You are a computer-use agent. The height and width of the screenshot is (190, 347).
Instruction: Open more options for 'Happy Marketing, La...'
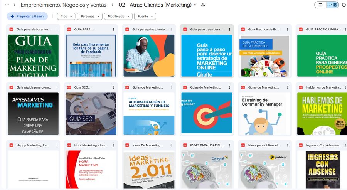pyautogui.click(x=56, y=145)
